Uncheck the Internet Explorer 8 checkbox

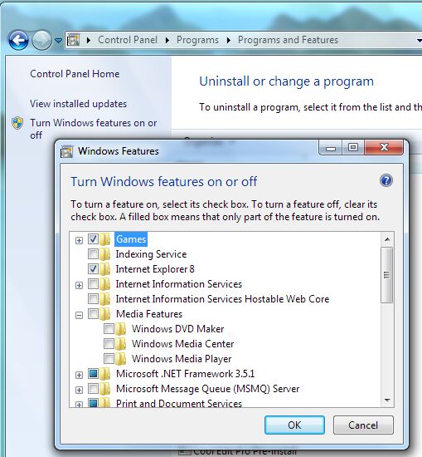click(x=93, y=268)
